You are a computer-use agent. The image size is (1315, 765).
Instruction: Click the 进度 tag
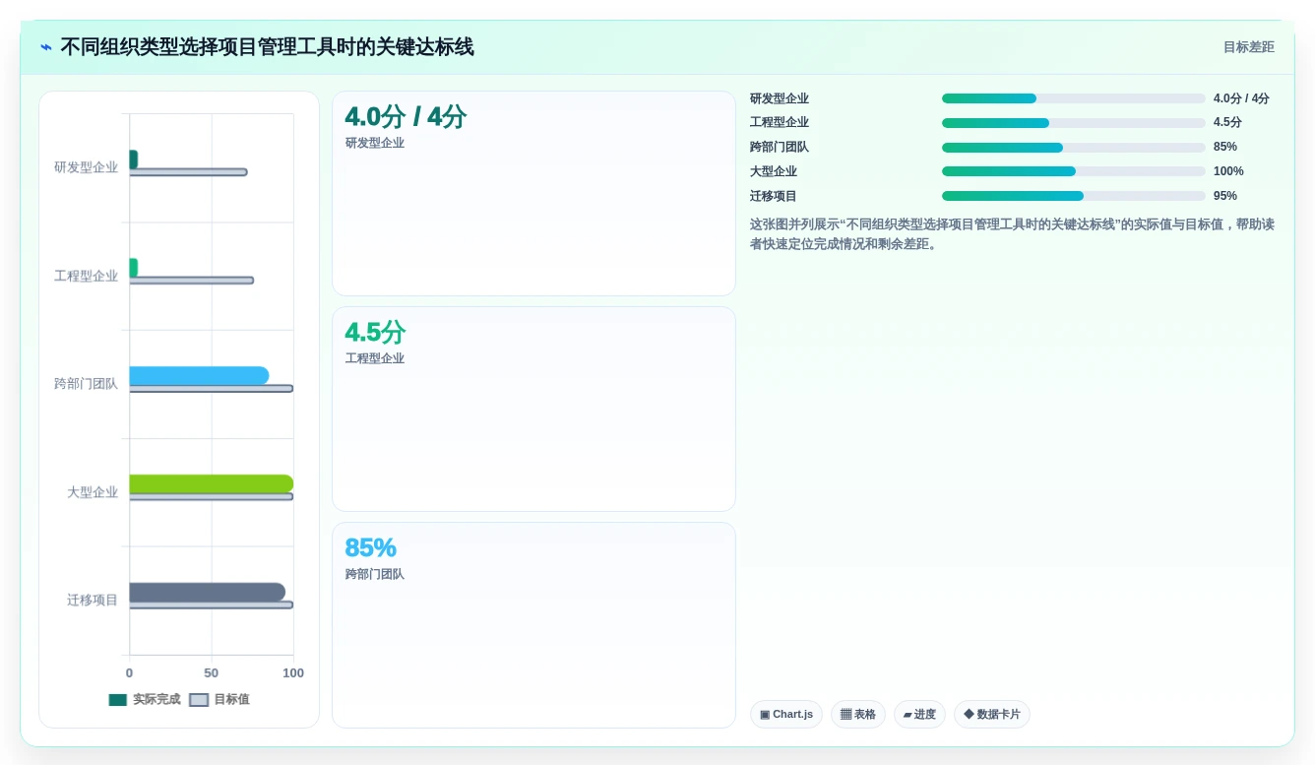point(919,715)
